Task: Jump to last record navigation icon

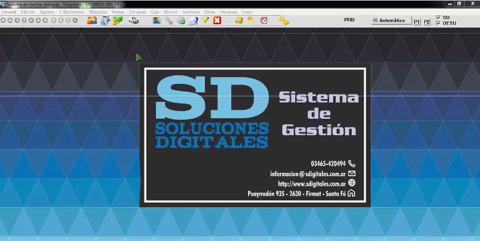Action: [x=46, y=20]
